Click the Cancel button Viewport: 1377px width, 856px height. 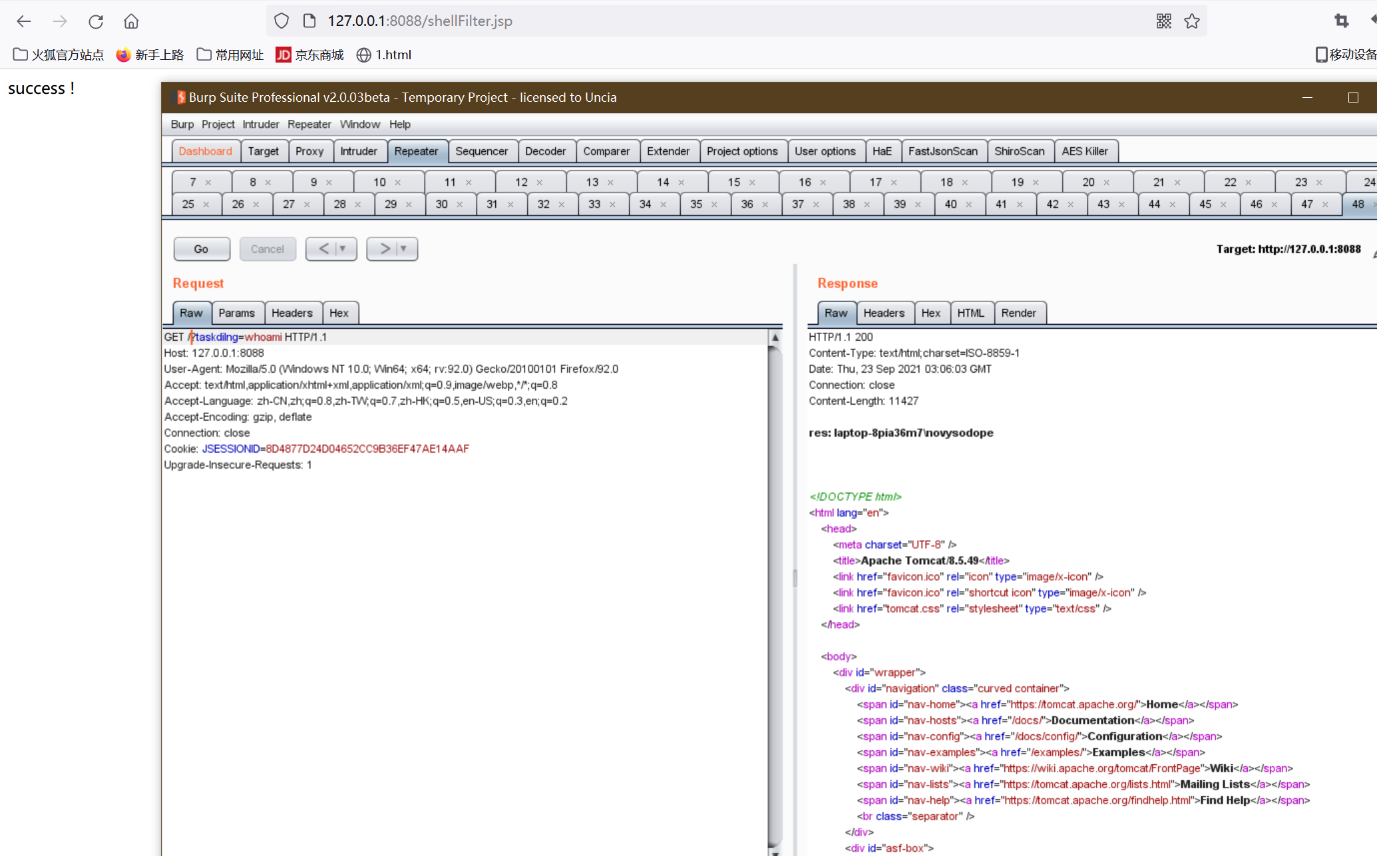[268, 249]
